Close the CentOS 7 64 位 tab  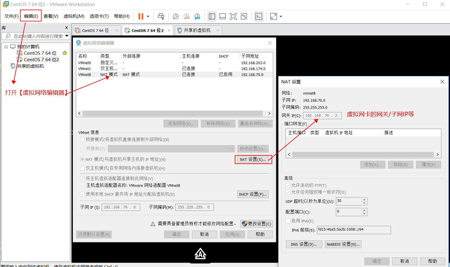[117, 30]
